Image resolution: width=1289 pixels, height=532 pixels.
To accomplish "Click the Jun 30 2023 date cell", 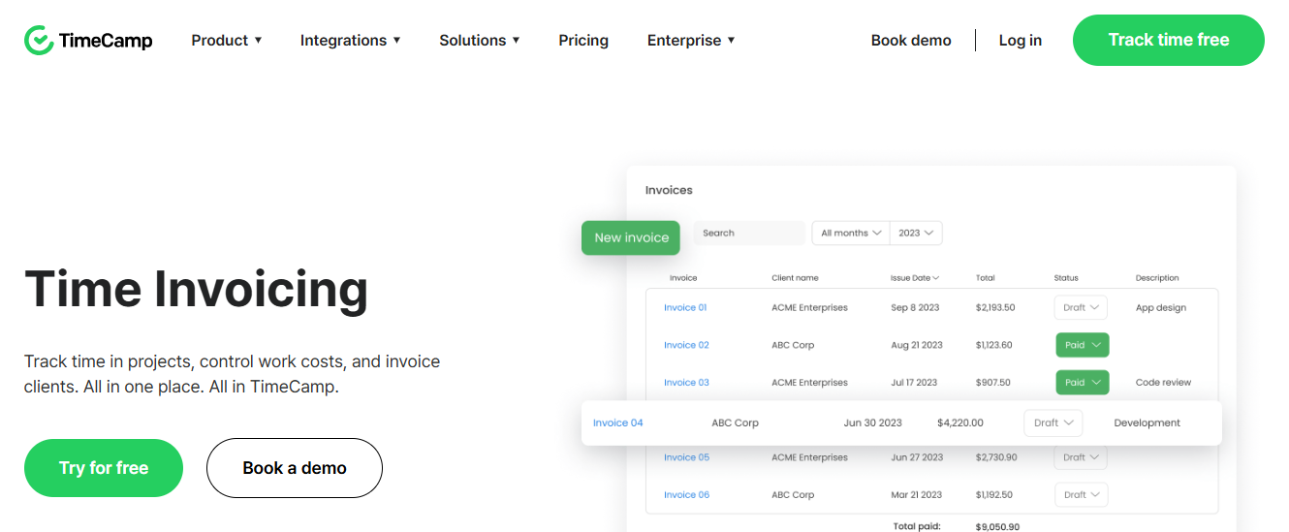I will point(873,422).
